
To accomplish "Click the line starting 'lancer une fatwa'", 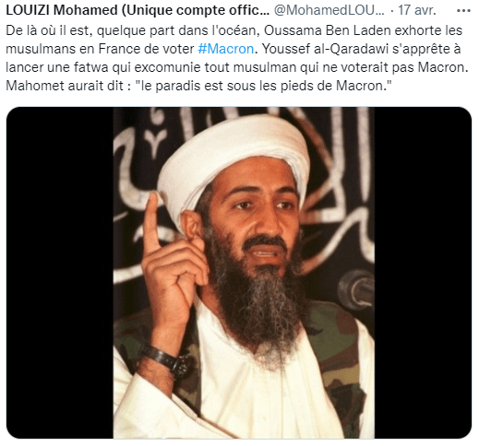I will coord(237,67).
